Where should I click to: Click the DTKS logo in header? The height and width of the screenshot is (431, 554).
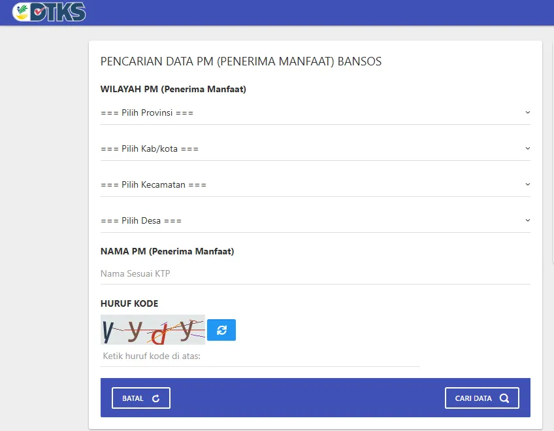[x=49, y=12]
